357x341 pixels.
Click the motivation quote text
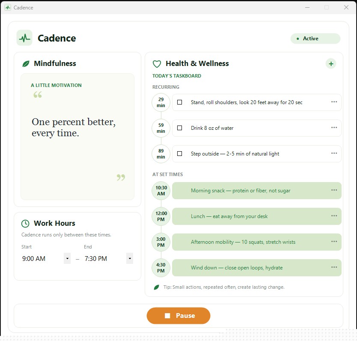click(74, 128)
